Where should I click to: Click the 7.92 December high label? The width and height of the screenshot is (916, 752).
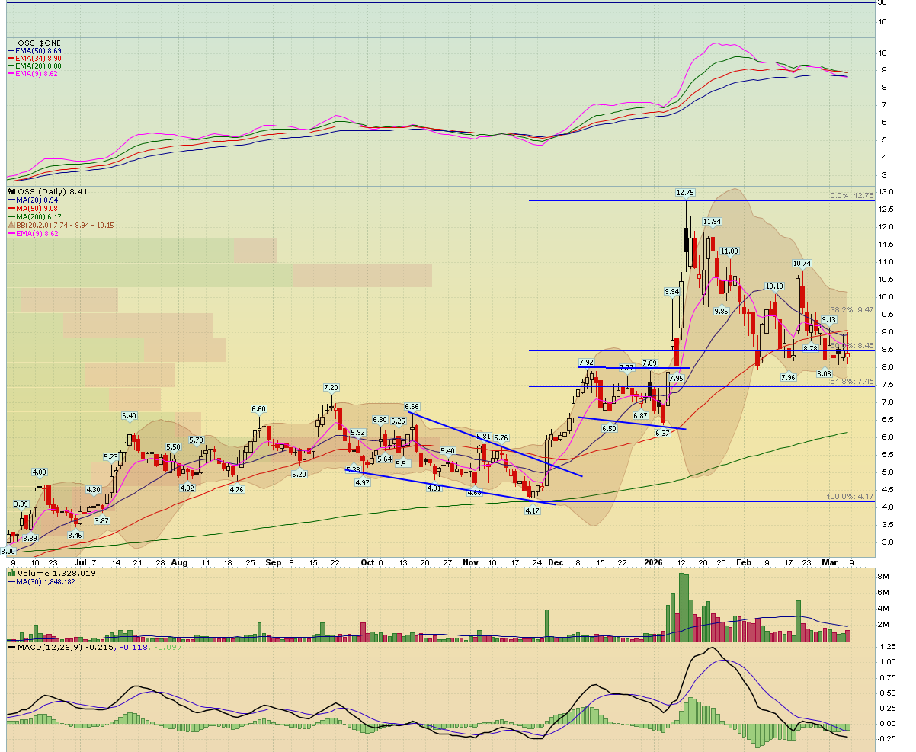tap(586, 362)
